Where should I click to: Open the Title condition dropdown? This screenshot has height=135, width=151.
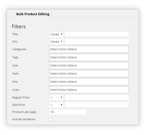pyautogui.click(x=56, y=34)
